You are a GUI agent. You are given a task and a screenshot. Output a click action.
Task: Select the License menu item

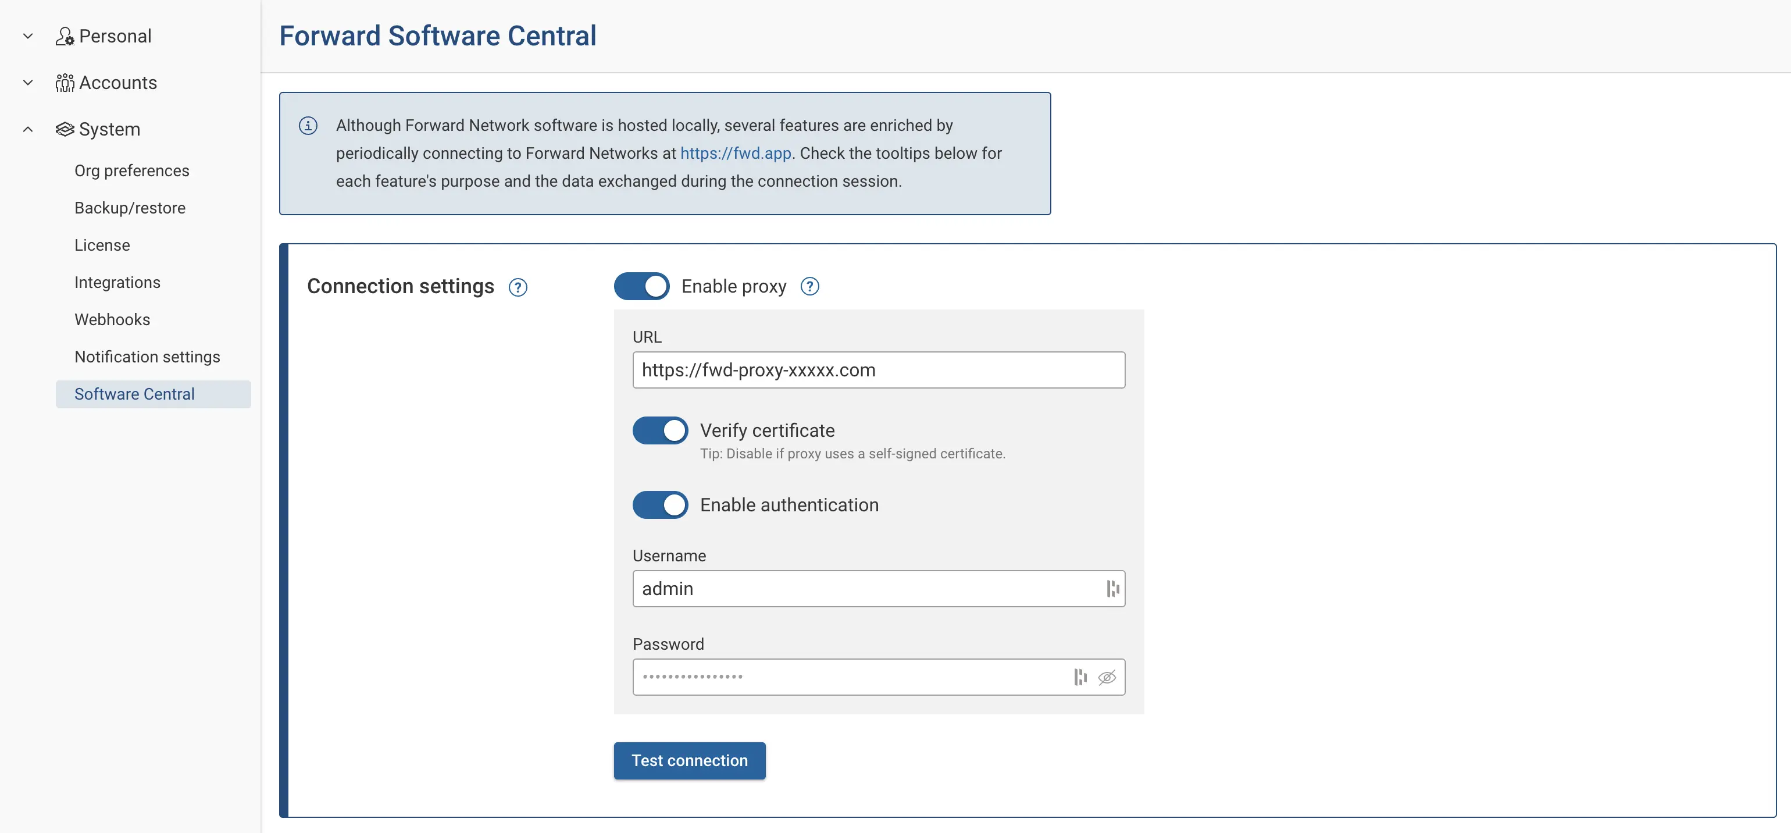[102, 245]
